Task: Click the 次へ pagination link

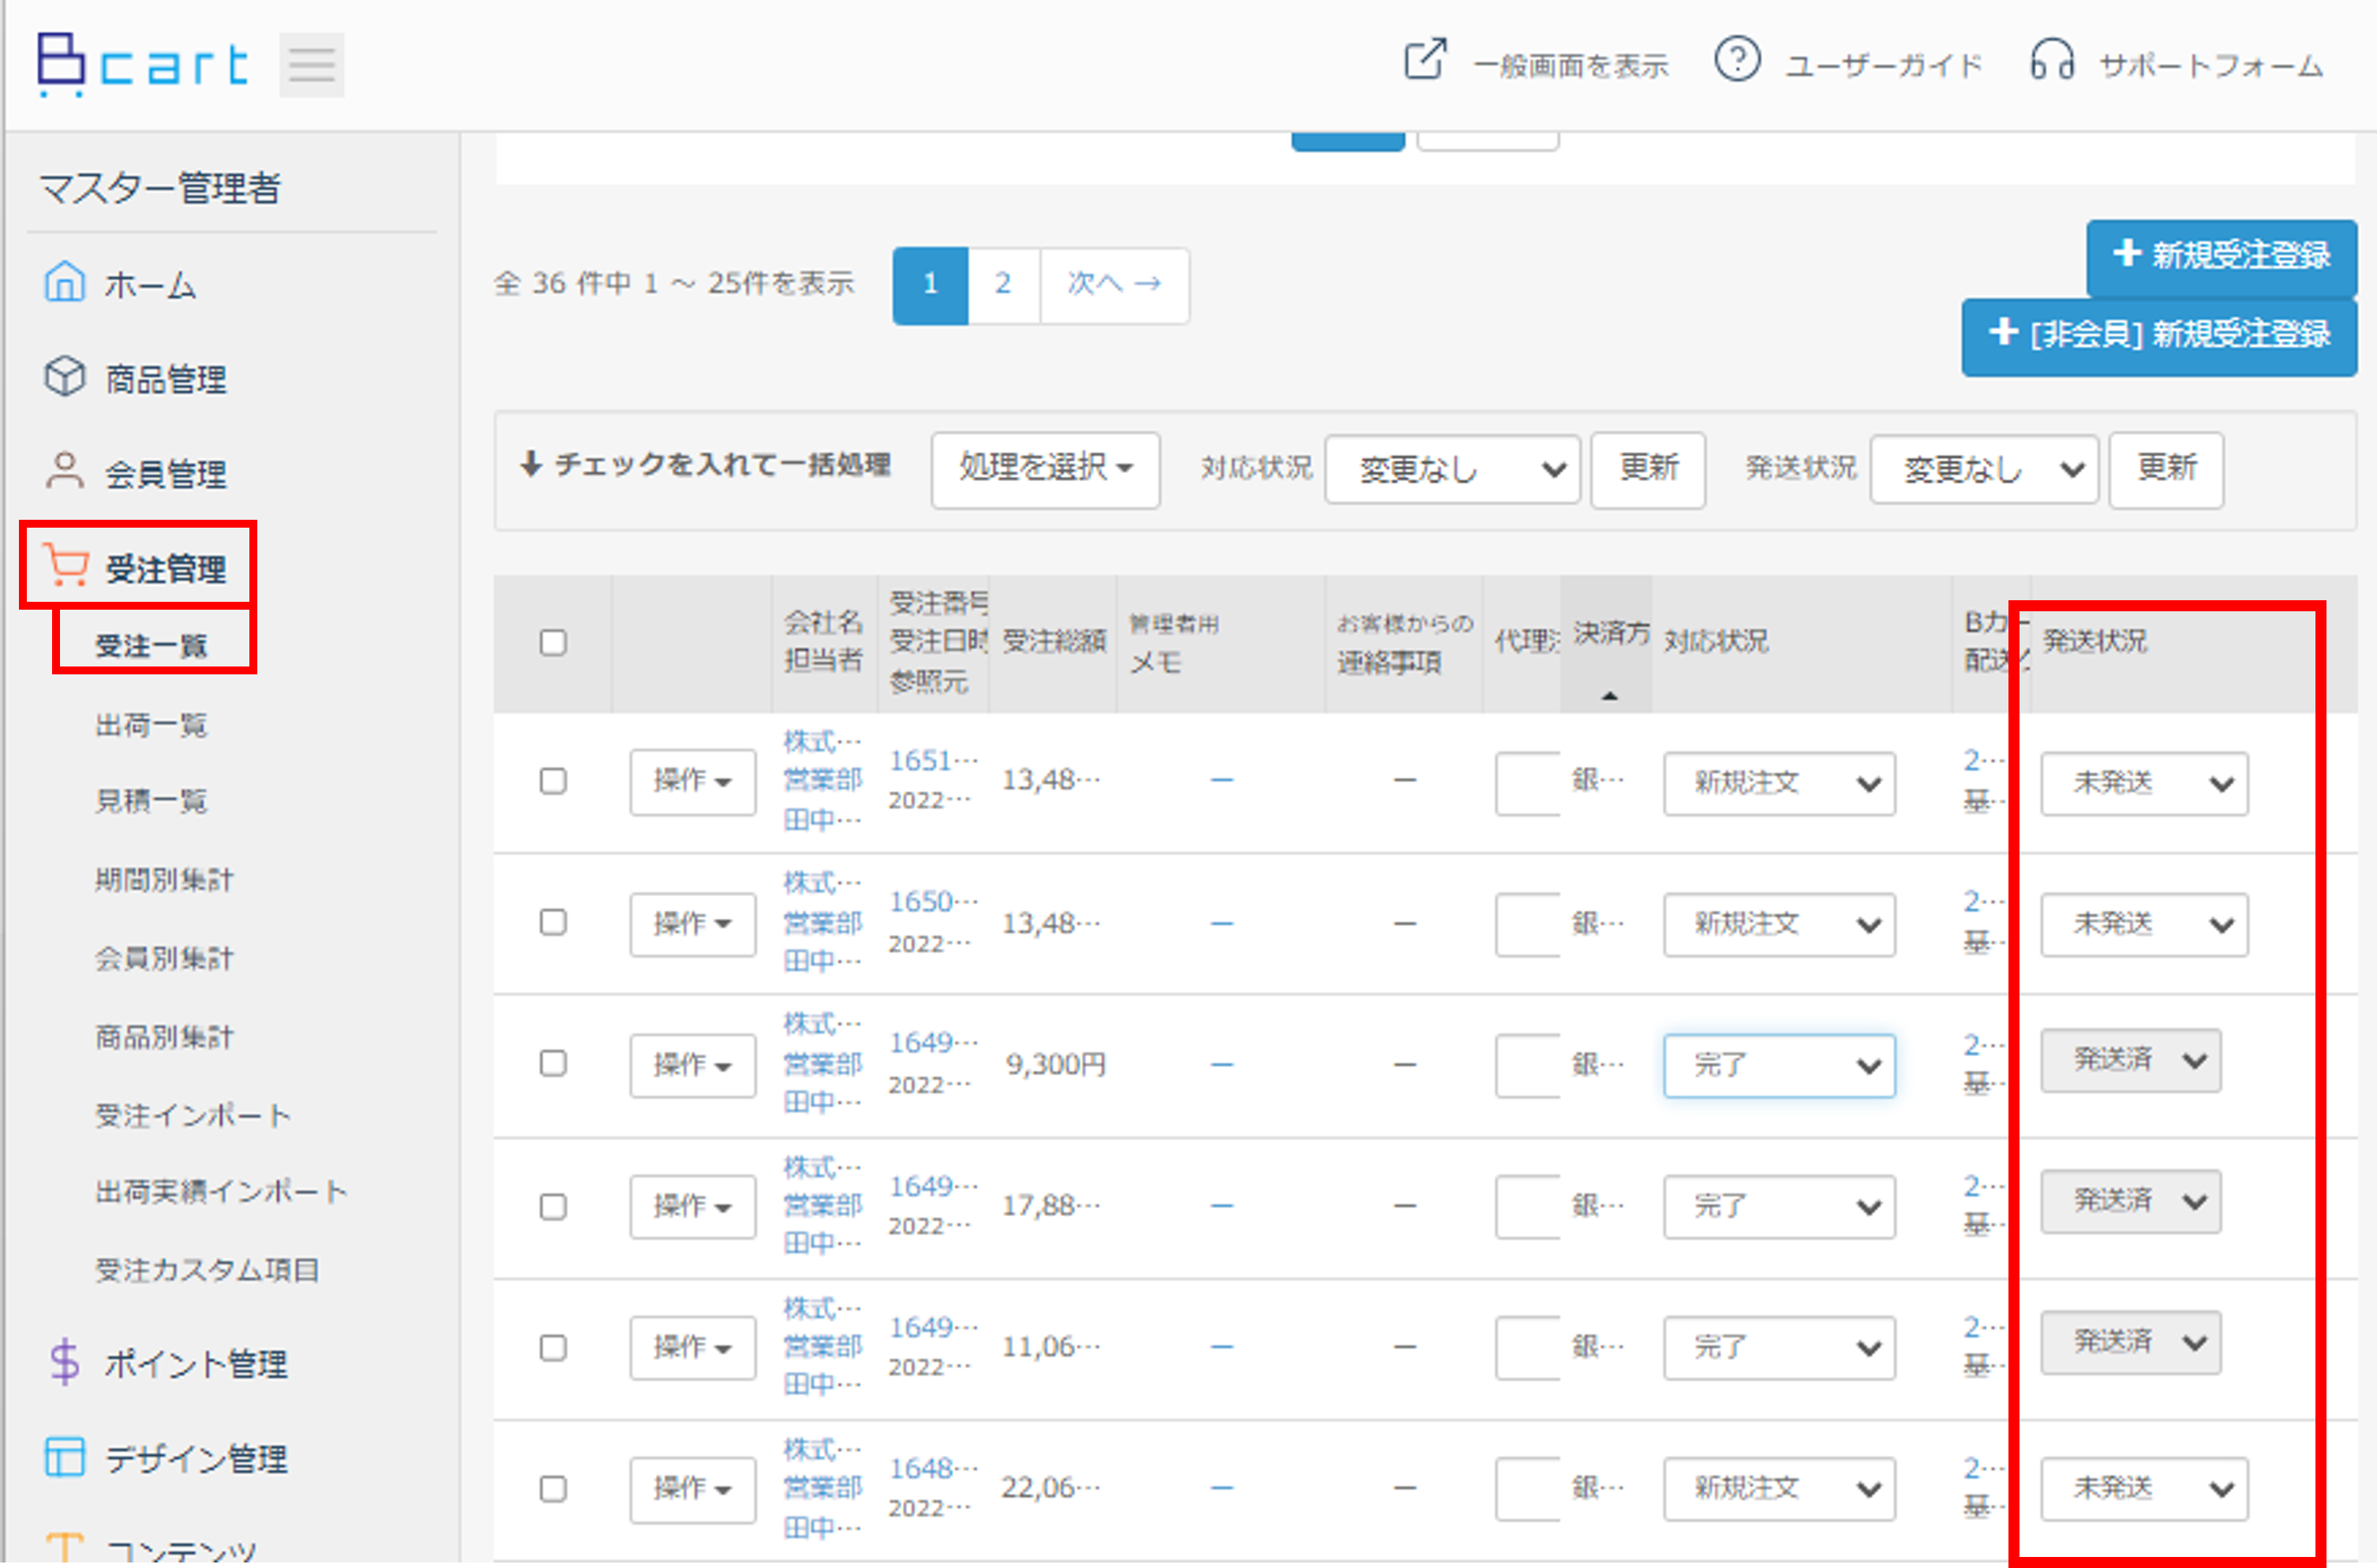Action: (x=1114, y=285)
